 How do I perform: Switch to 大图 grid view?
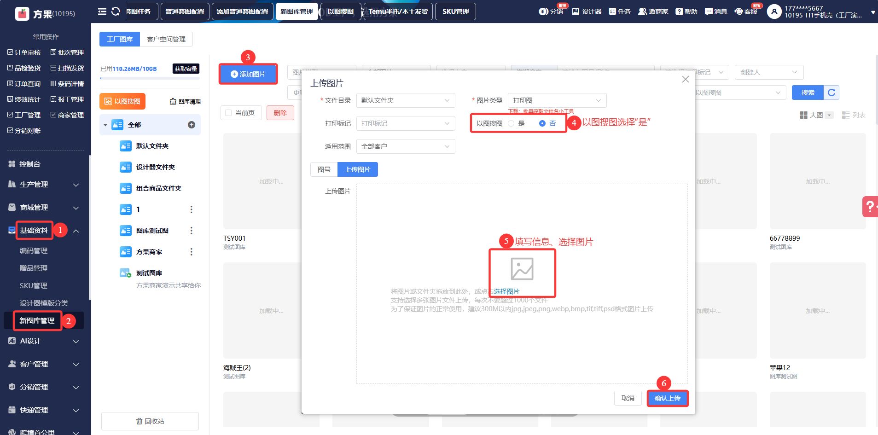[x=816, y=115]
